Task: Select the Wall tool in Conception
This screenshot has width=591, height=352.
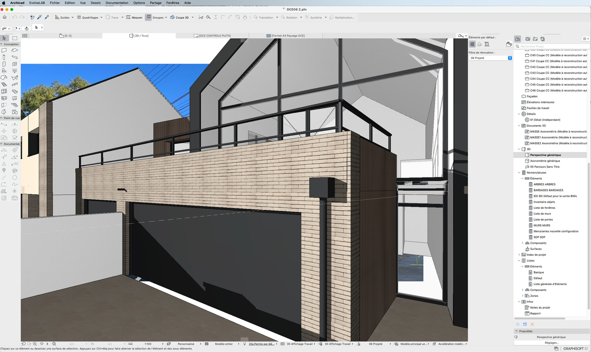Action: tap(4, 50)
